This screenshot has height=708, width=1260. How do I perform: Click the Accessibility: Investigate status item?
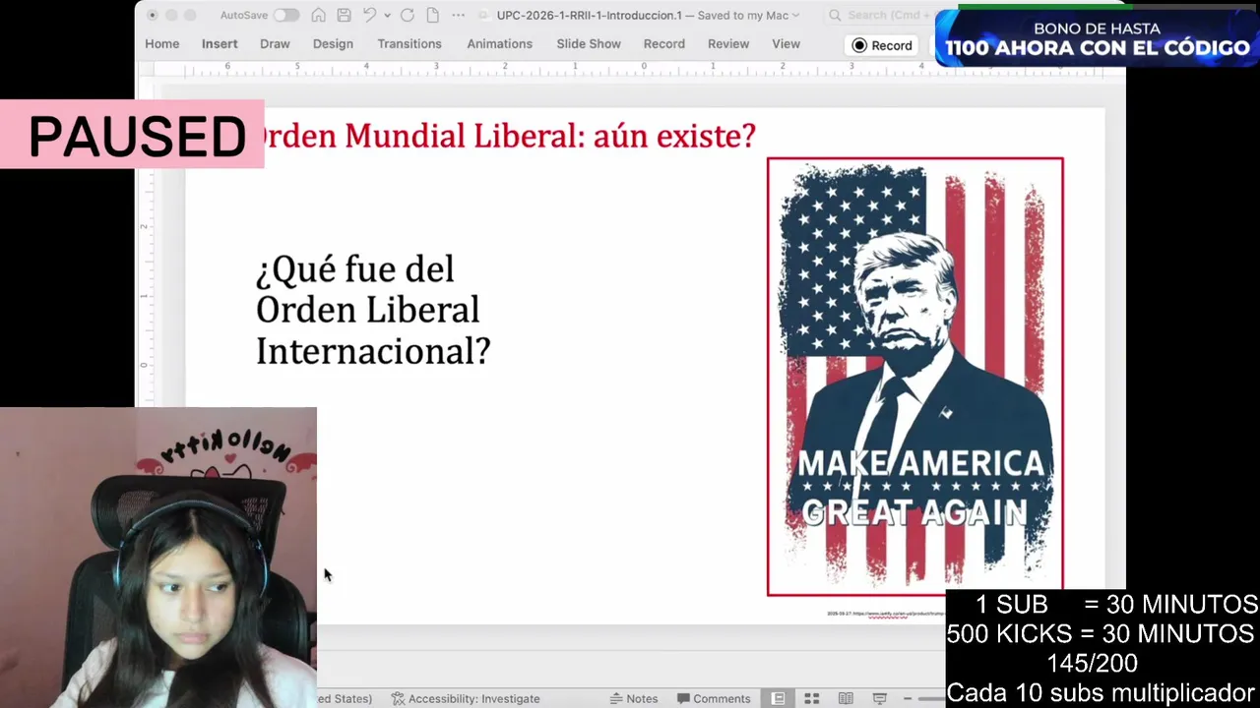tap(466, 698)
